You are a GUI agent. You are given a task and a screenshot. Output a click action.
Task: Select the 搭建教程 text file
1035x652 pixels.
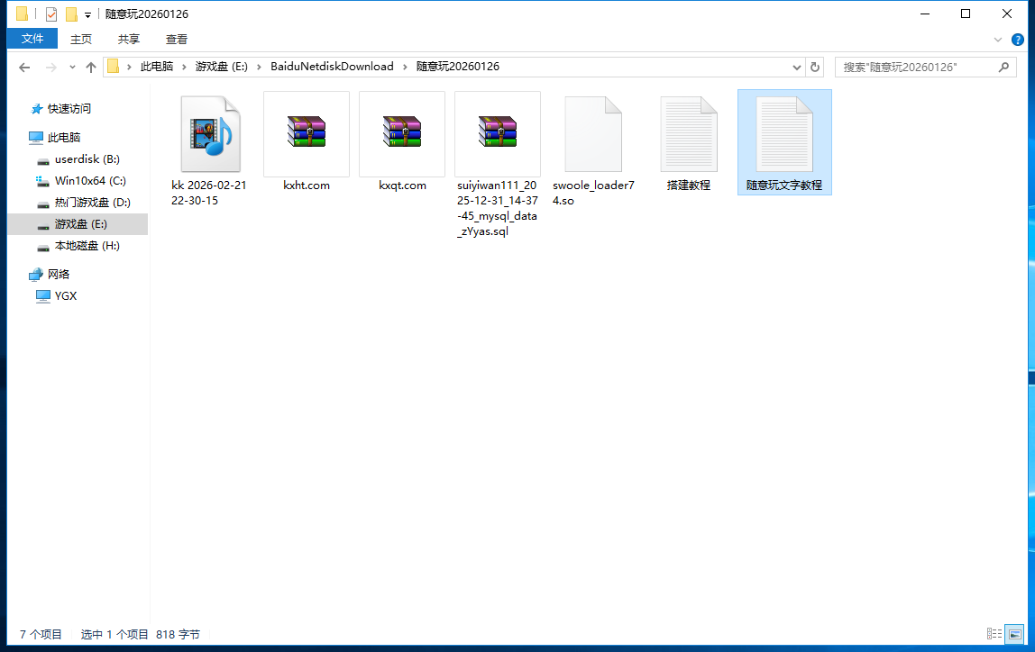tap(689, 133)
